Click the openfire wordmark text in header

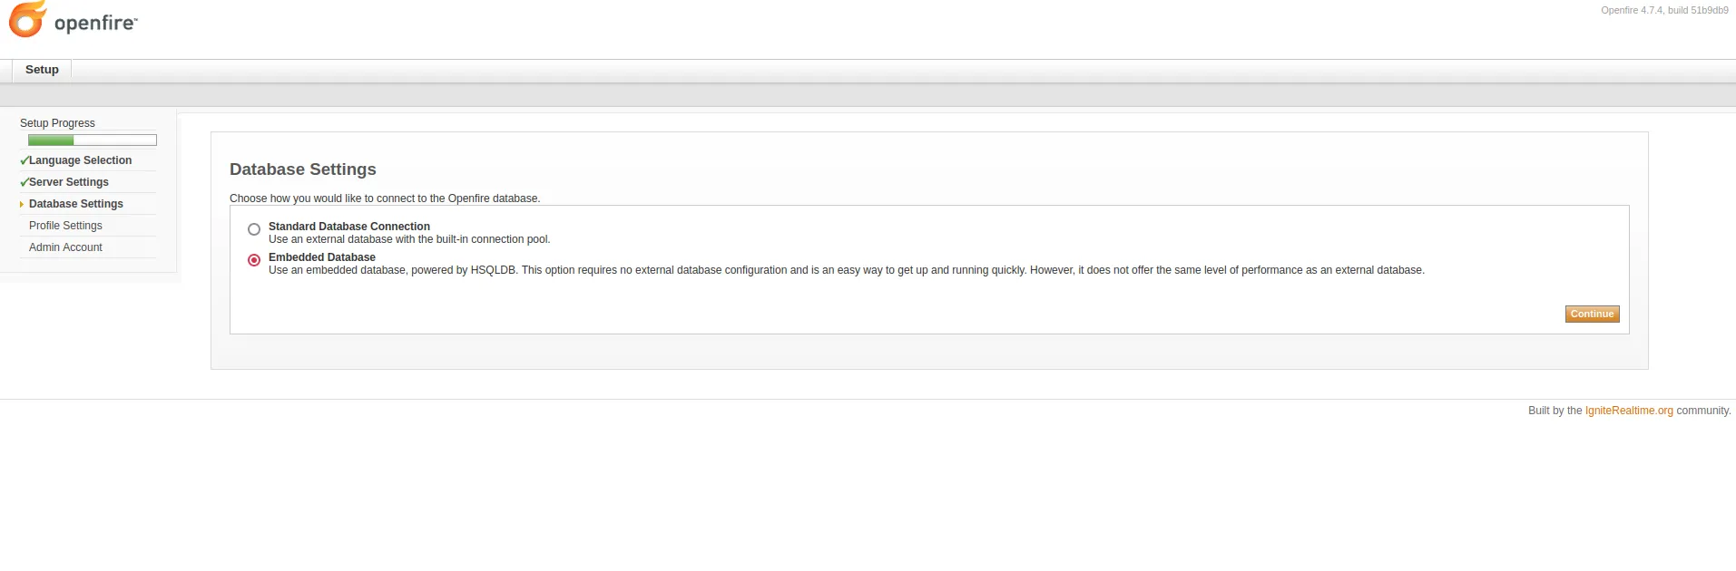point(95,24)
